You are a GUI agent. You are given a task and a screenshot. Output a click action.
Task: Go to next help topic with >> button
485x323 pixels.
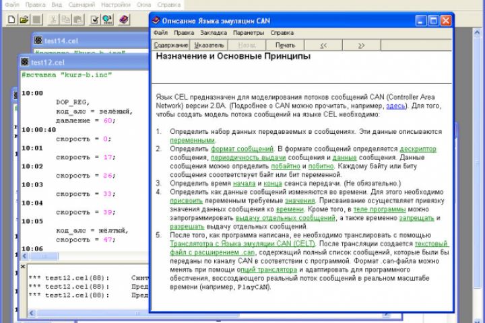pyautogui.click(x=361, y=45)
